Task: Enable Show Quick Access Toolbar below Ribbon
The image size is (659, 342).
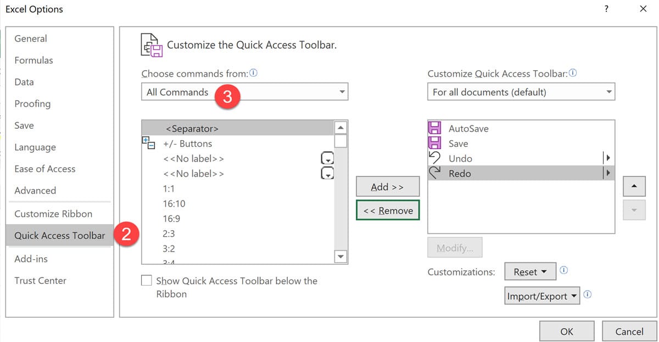Action: click(x=147, y=281)
